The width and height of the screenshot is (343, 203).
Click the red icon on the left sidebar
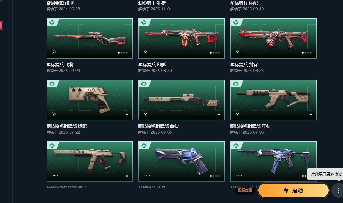(x=1, y=25)
